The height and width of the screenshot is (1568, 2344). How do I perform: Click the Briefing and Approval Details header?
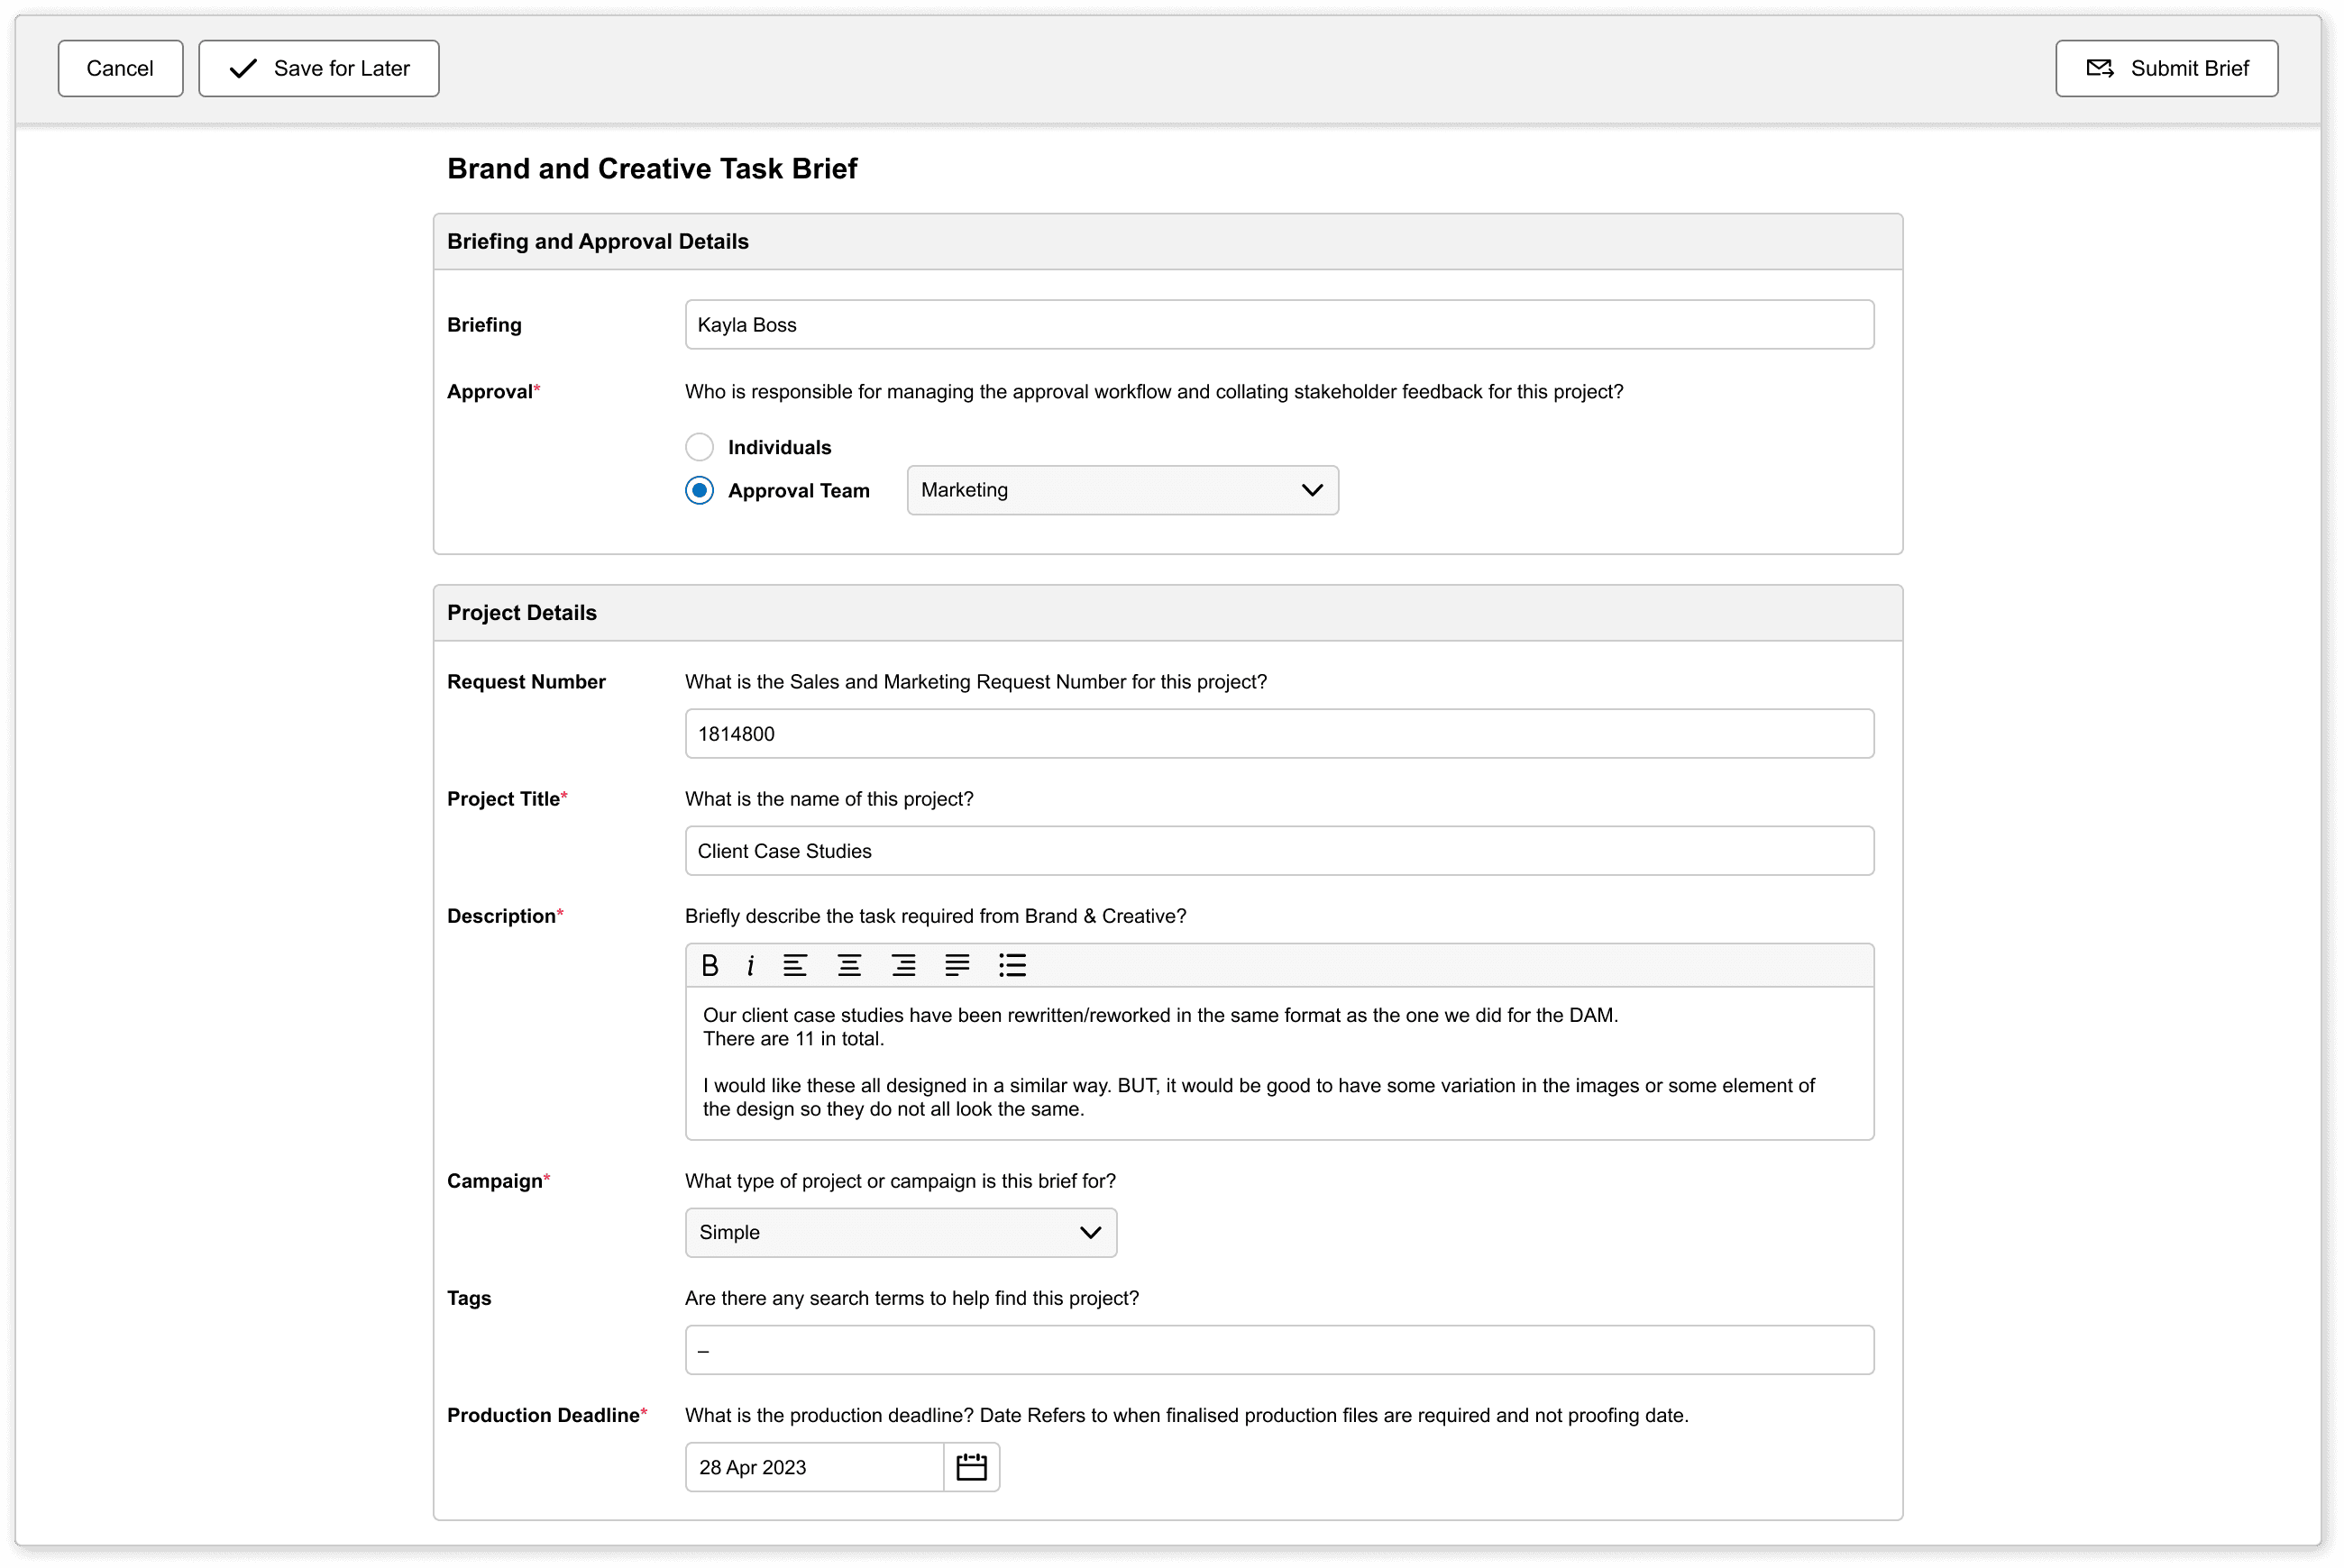(x=597, y=241)
